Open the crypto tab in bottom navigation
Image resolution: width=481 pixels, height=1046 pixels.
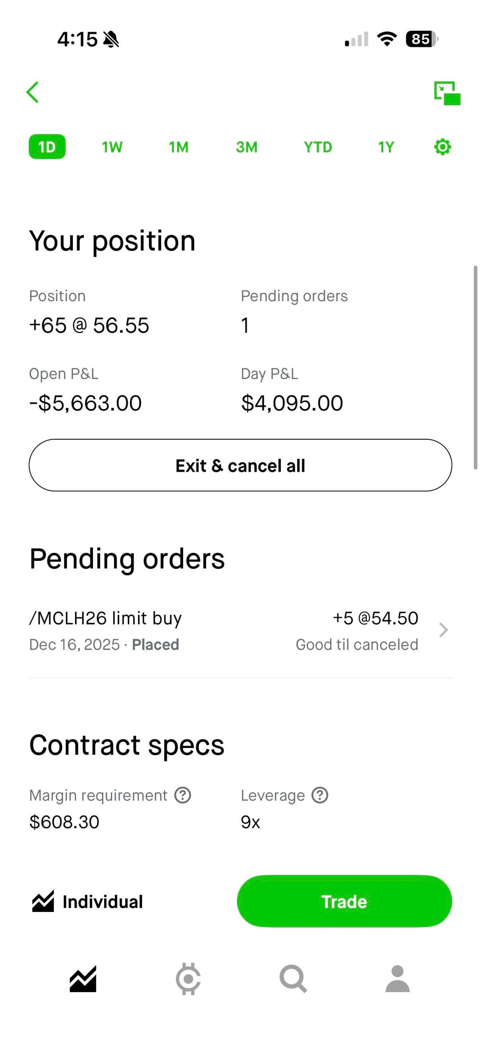pos(188,979)
